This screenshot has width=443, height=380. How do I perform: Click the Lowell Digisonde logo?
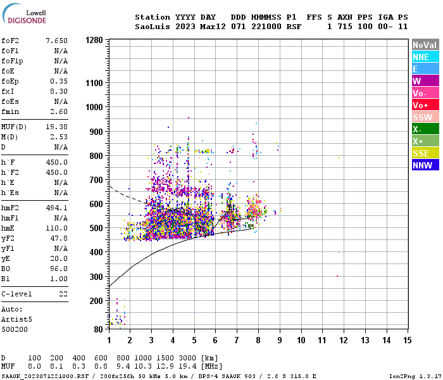[24, 13]
